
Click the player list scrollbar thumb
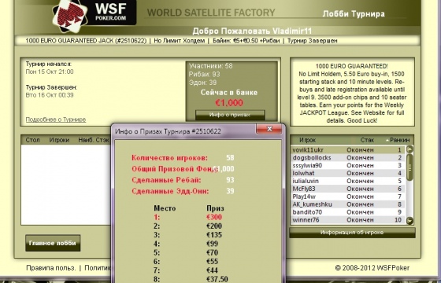coord(409,167)
